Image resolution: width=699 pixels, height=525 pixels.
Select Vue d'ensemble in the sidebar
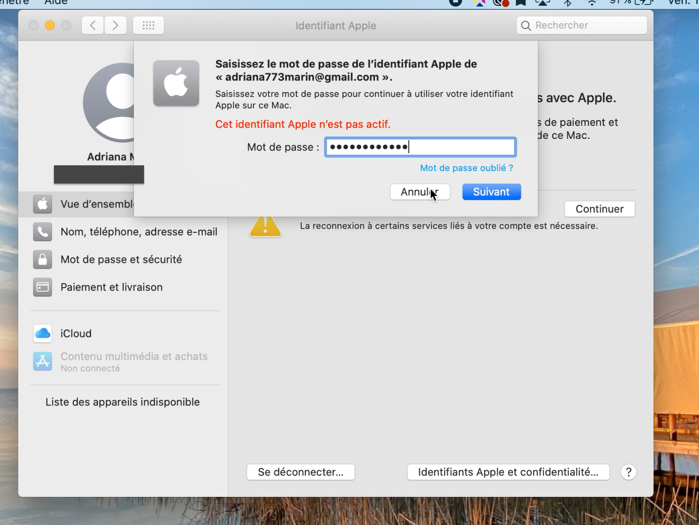coord(76,204)
